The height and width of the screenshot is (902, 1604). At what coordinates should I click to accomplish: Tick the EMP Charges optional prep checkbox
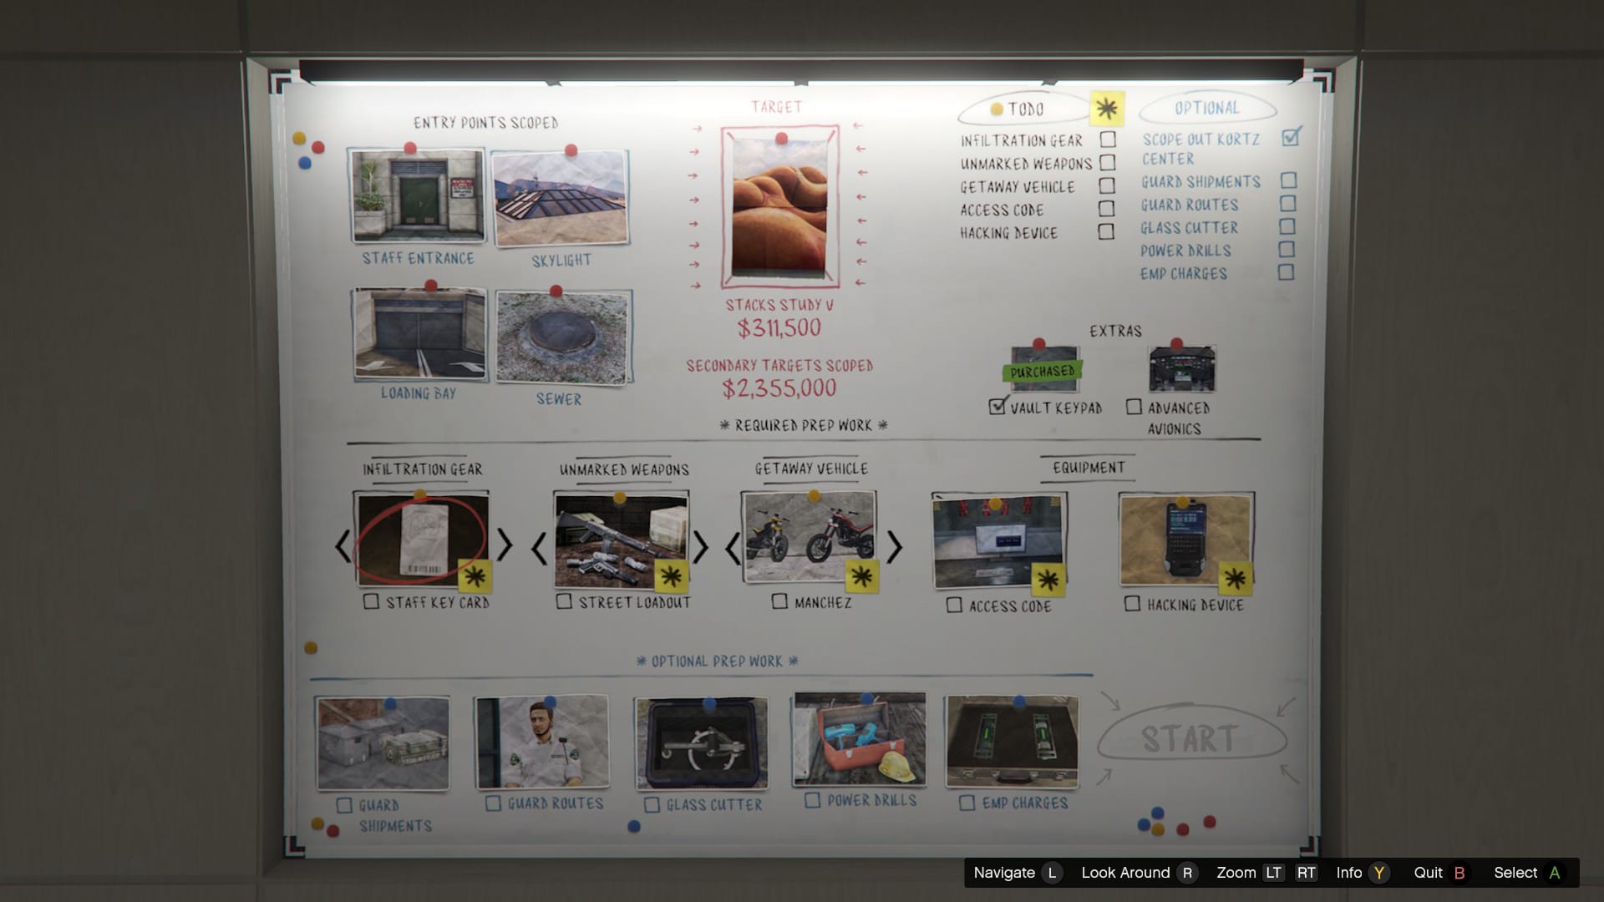pos(967,803)
